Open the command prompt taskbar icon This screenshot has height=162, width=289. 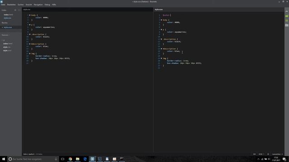coord(122,159)
